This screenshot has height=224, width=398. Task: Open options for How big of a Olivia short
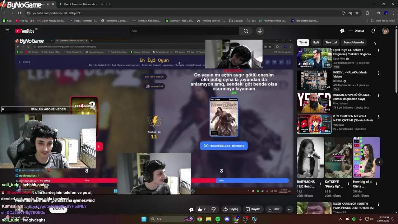click(376, 184)
